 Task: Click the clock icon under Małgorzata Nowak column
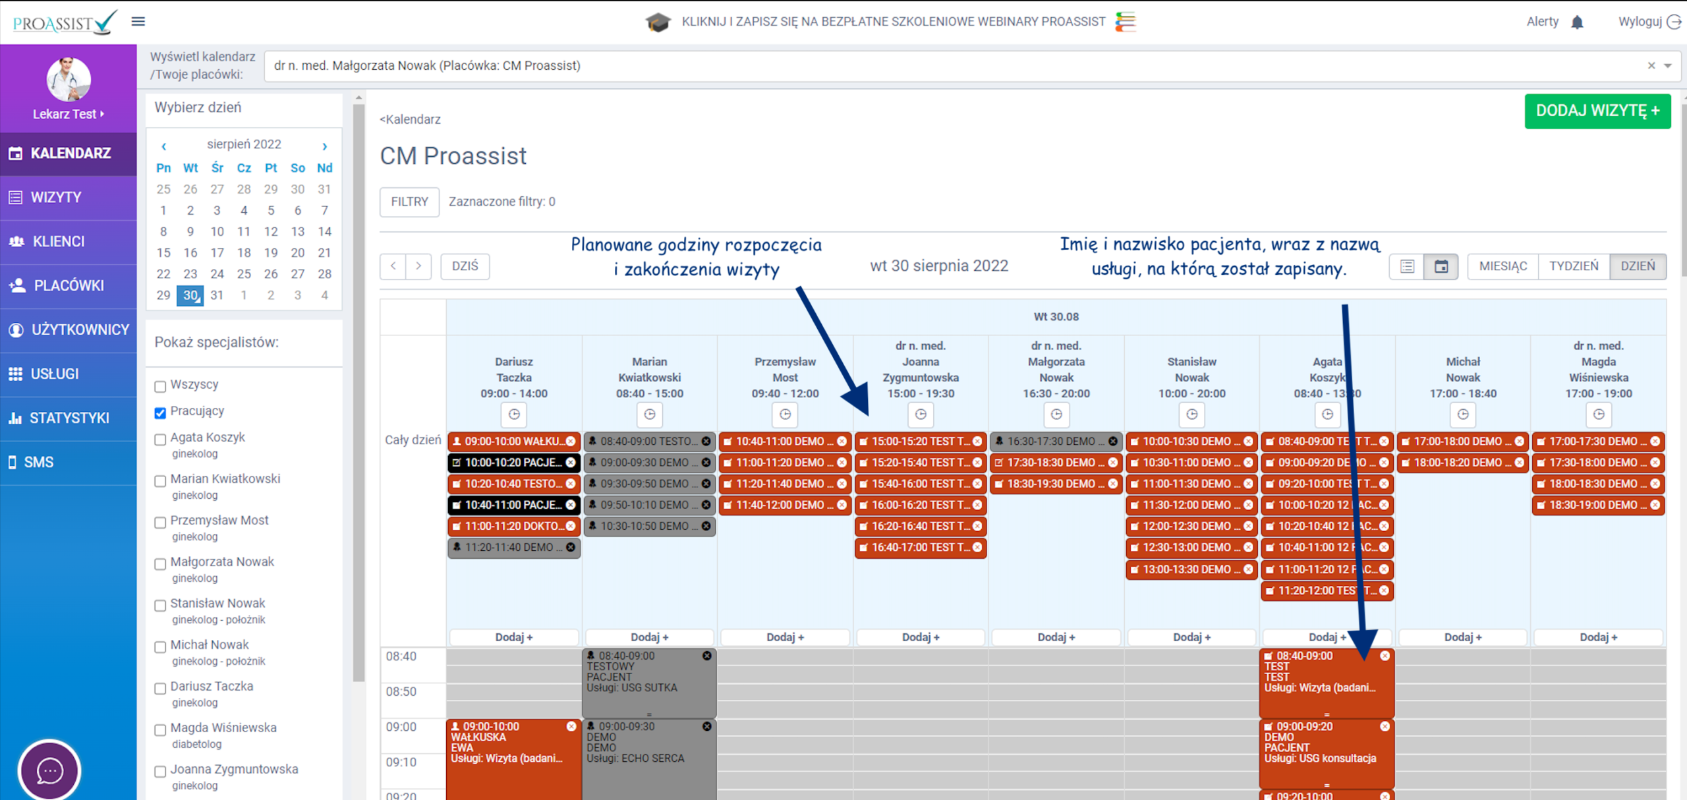coord(1056,414)
